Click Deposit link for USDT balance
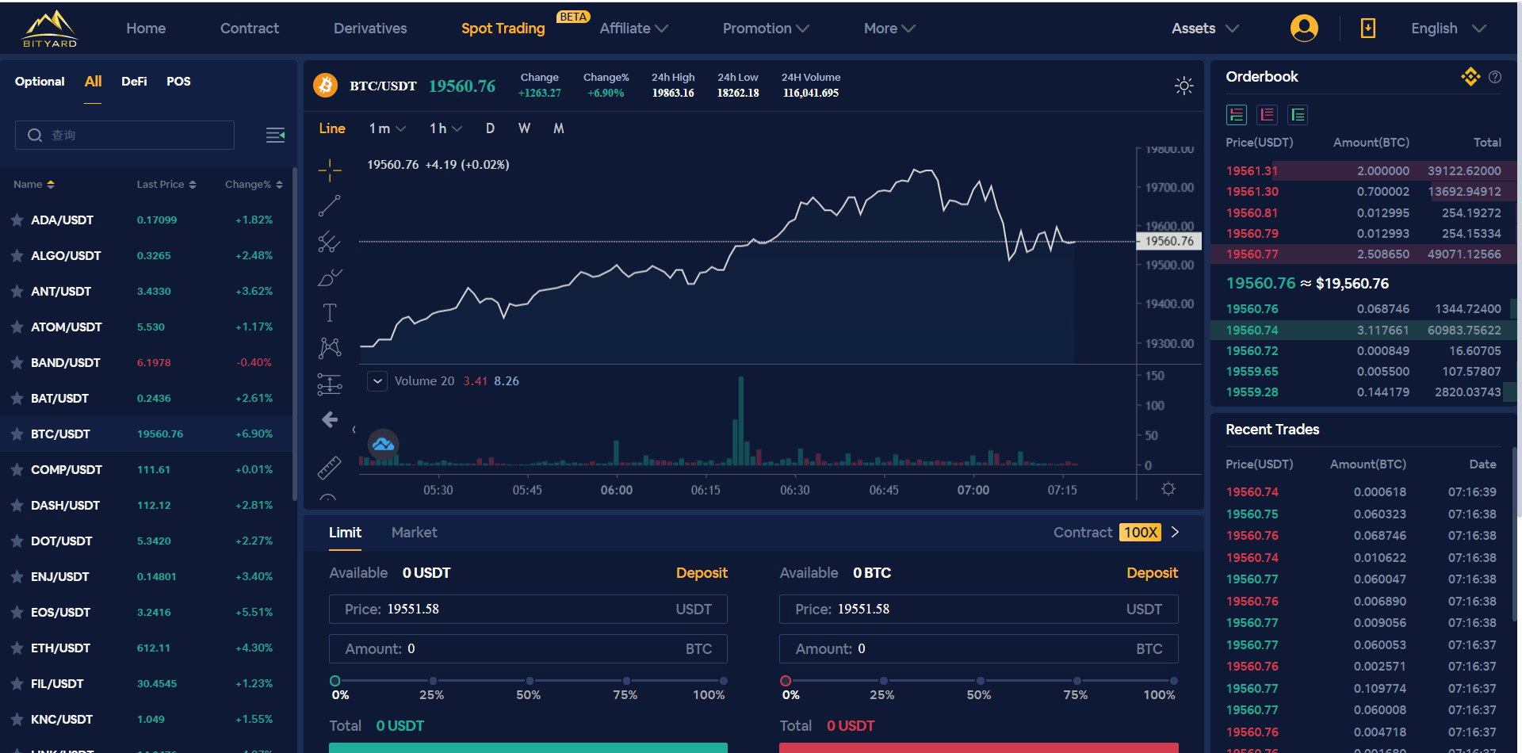The height and width of the screenshot is (753, 1522). 702,573
